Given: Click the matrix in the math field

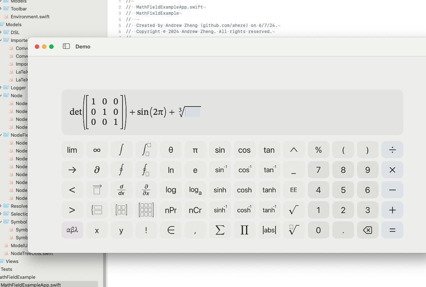Looking at the screenshot, I should [x=105, y=112].
